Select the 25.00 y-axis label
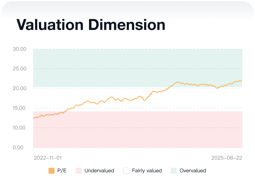This screenshot has height=191, width=255. pos(19,69)
